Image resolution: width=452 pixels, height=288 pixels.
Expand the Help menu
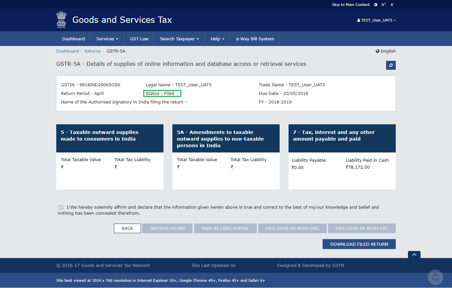217,39
